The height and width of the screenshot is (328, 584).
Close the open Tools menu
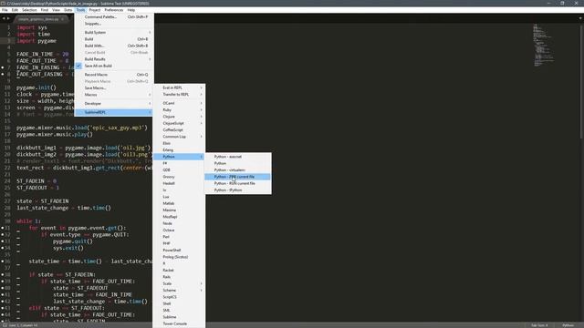tap(80, 10)
